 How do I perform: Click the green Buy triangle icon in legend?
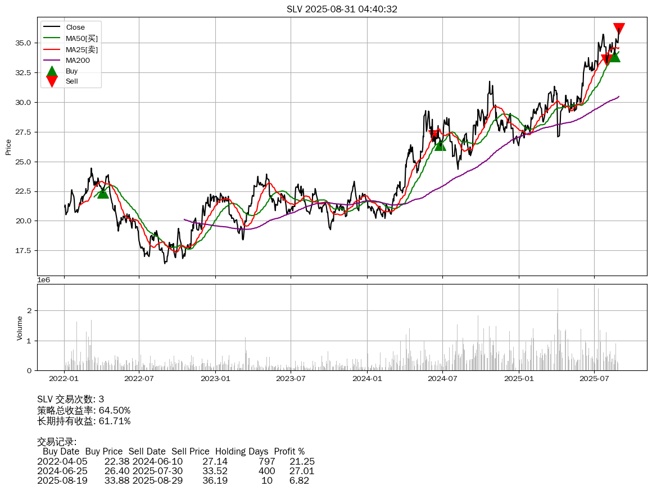pos(52,71)
